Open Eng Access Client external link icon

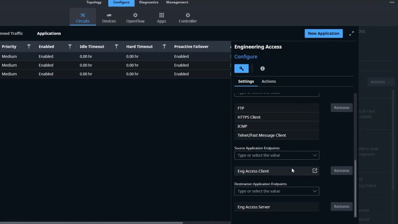coord(315,171)
